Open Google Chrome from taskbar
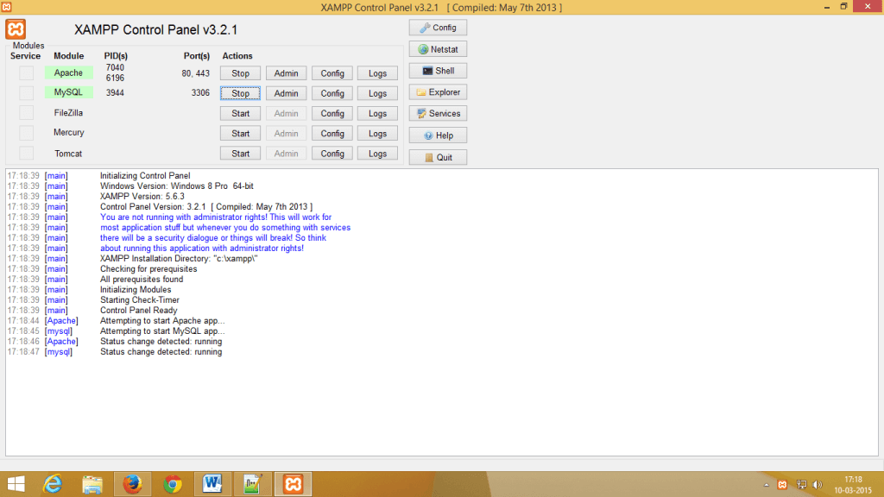 (173, 484)
